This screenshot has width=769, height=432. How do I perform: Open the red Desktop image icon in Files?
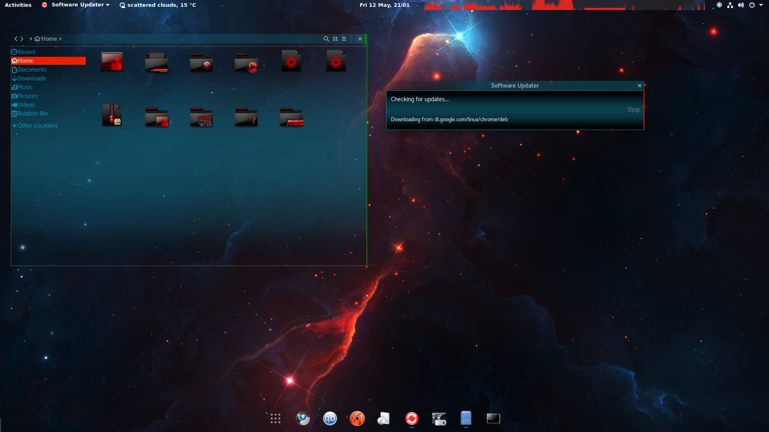coord(112,62)
